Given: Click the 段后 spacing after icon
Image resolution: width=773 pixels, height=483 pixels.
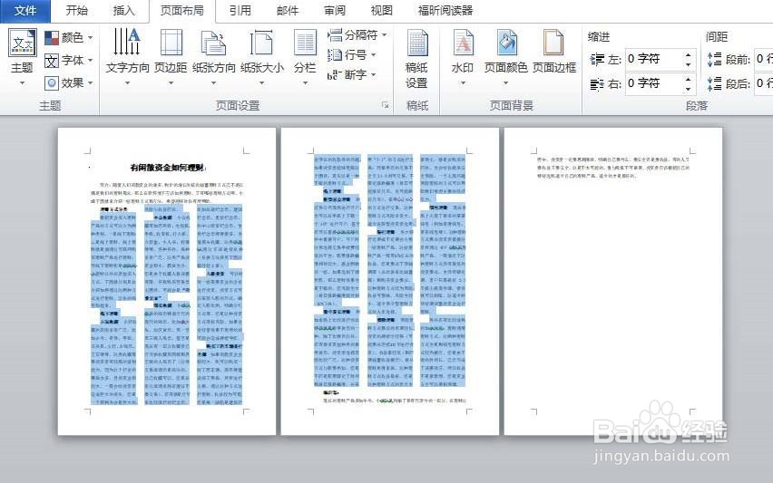Looking at the screenshot, I should 714,83.
